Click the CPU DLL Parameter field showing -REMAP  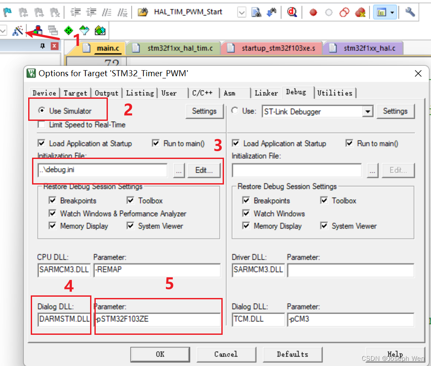pyautogui.click(x=157, y=270)
